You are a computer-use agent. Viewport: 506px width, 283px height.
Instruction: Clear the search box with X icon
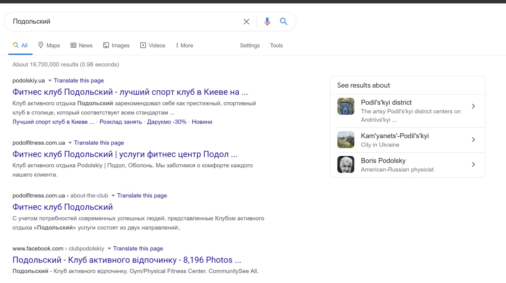(246, 22)
